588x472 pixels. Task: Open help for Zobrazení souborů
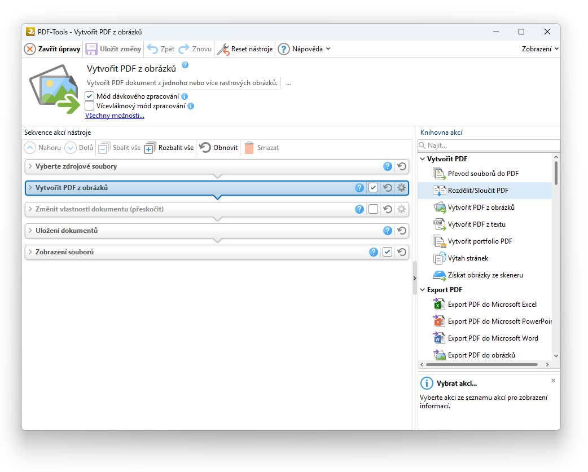374,253
